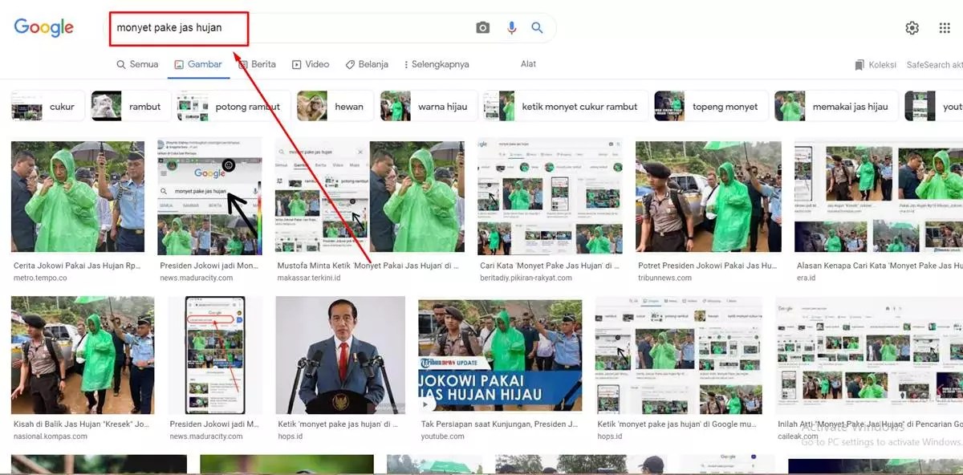Select the Gambar tab
Image resolution: width=963 pixels, height=475 pixels.
(x=198, y=64)
